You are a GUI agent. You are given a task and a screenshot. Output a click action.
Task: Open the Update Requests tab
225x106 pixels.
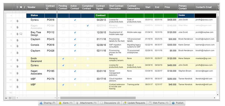pos(134,103)
